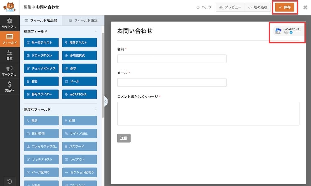Add a 単一行テキスト single-line text field

pyautogui.click(x=41, y=42)
